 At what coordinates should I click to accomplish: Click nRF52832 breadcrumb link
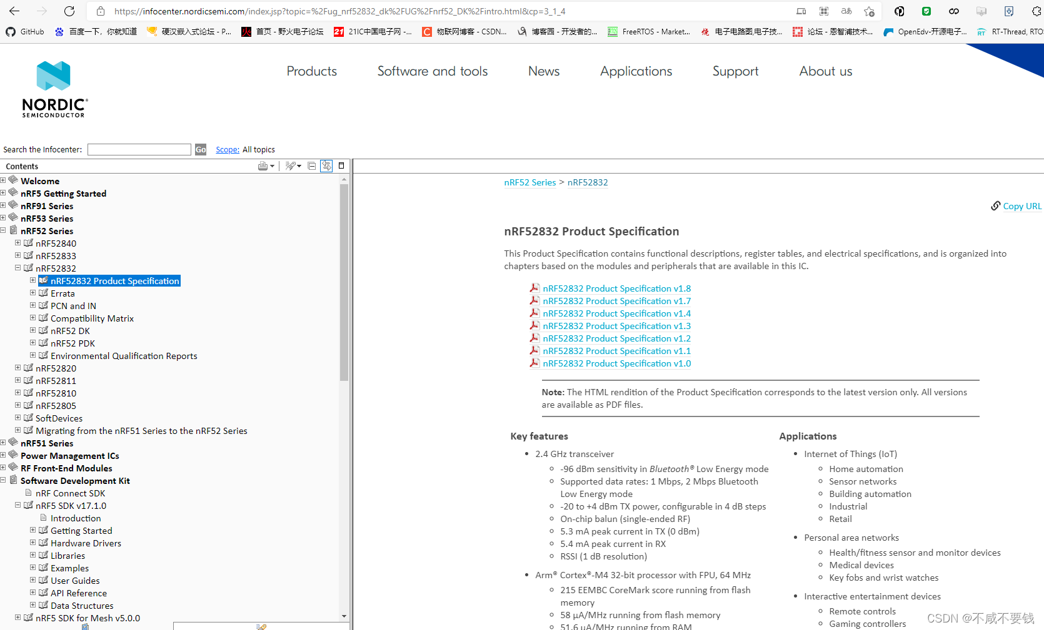(x=588, y=182)
